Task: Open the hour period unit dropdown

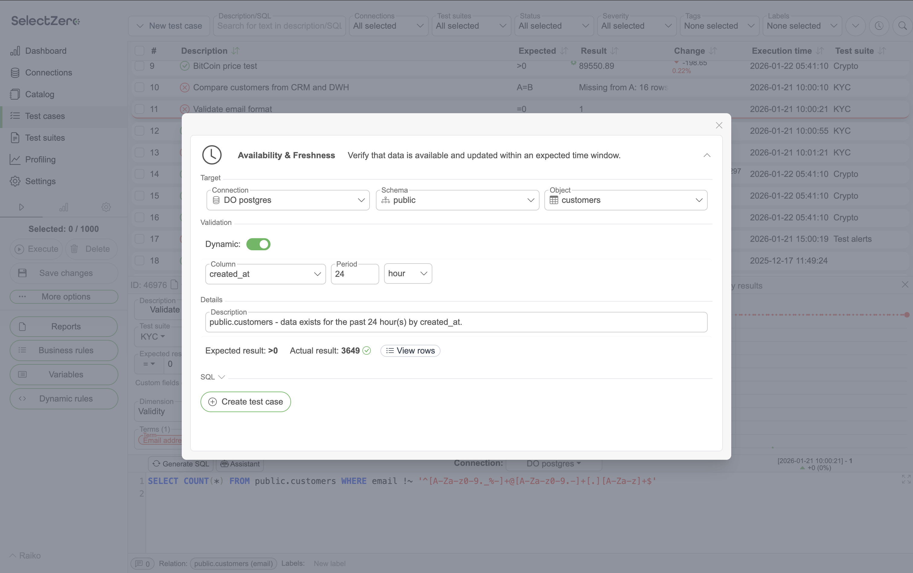Action: click(407, 274)
